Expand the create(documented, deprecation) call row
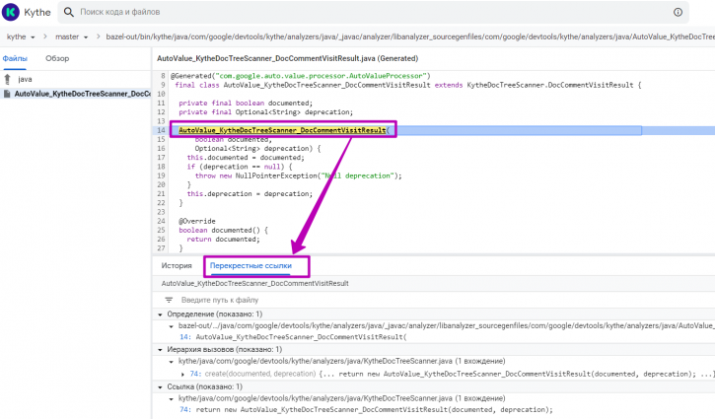 pyautogui.click(x=182, y=375)
